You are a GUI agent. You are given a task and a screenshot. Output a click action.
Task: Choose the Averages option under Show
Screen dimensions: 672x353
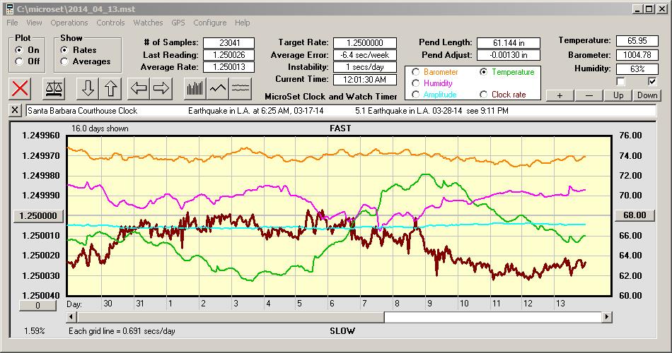point(65,61)
